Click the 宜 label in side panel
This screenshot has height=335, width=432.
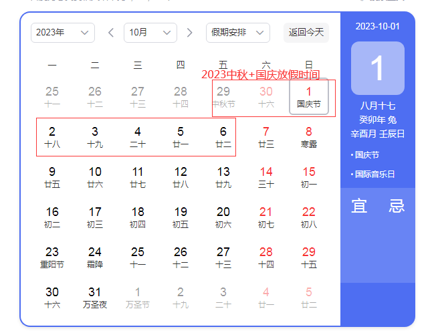(x=359, y=206)
